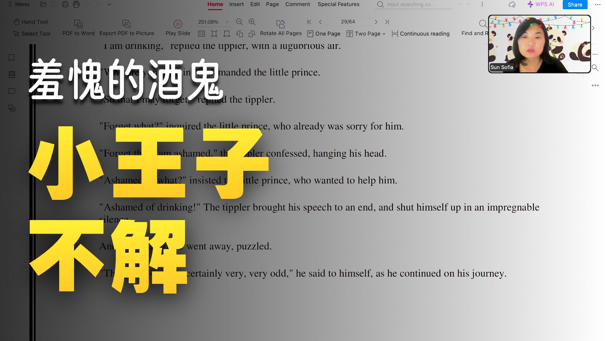Click the rotate clockwise icon
Image resolution: width=607 pixels, height=341 pixels.
tap(252, 34)
